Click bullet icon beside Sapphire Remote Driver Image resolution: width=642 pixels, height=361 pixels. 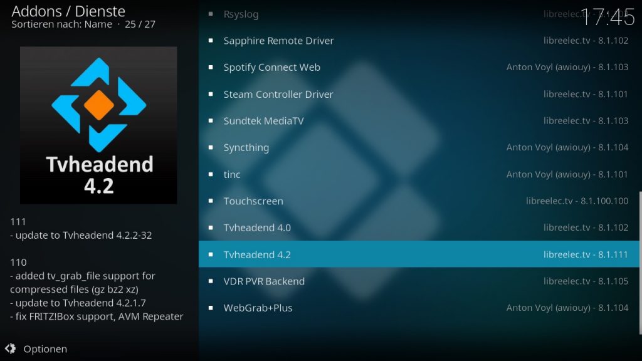(x=211, y=41)
